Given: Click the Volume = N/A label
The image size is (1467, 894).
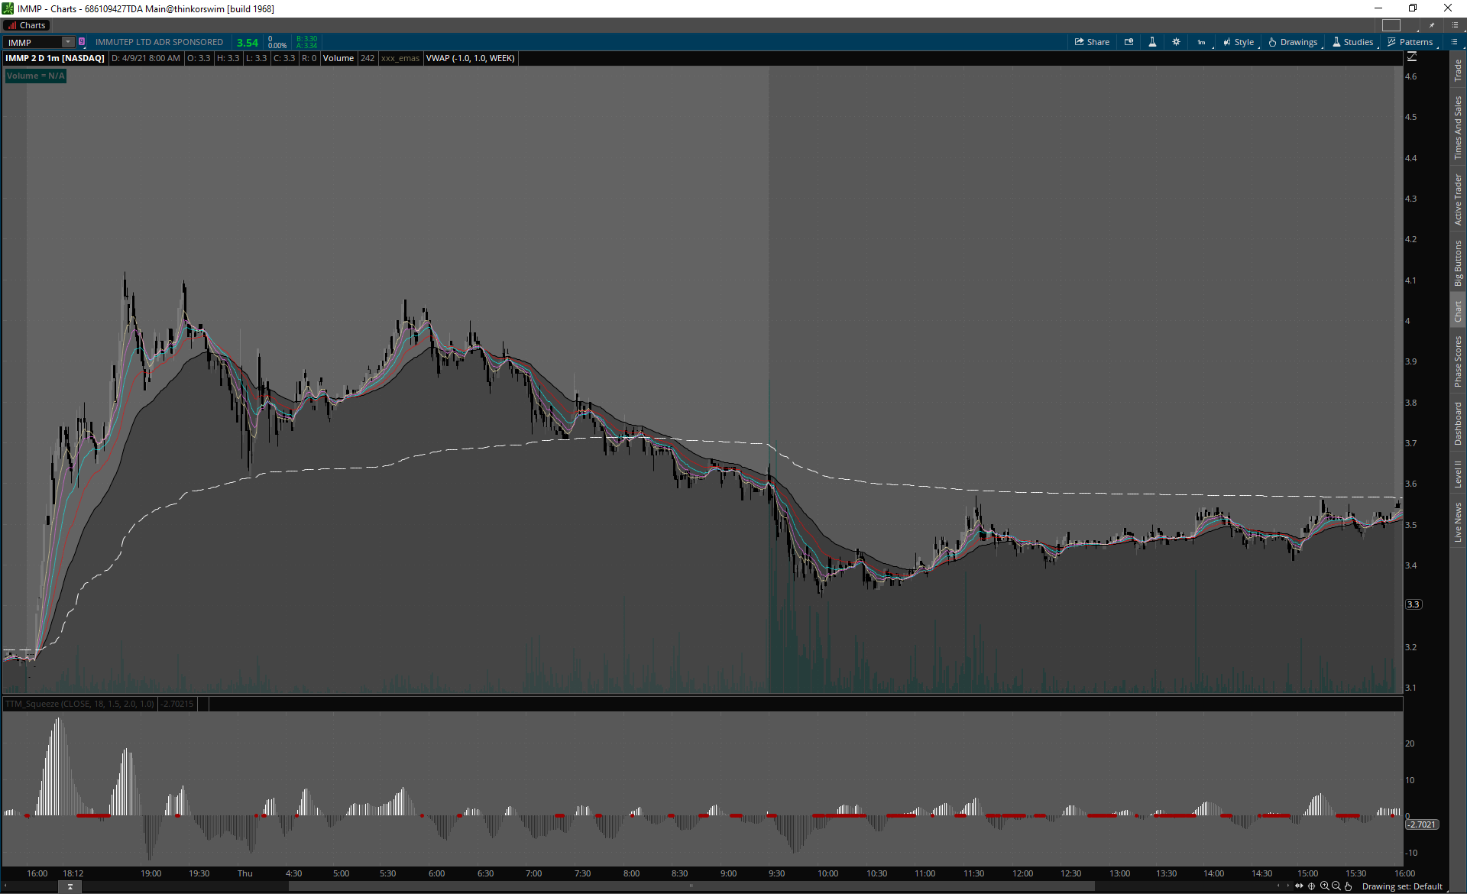Looking at the screenshot, I should 36,76.
